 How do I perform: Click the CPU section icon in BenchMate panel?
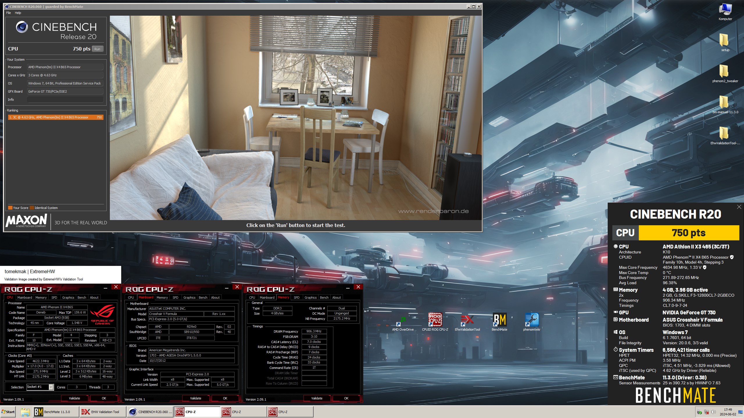point(616,246)
